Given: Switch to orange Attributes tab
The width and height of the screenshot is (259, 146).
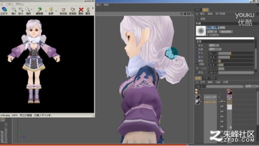Looking at the screenshot, I should (x=206, y=10).
